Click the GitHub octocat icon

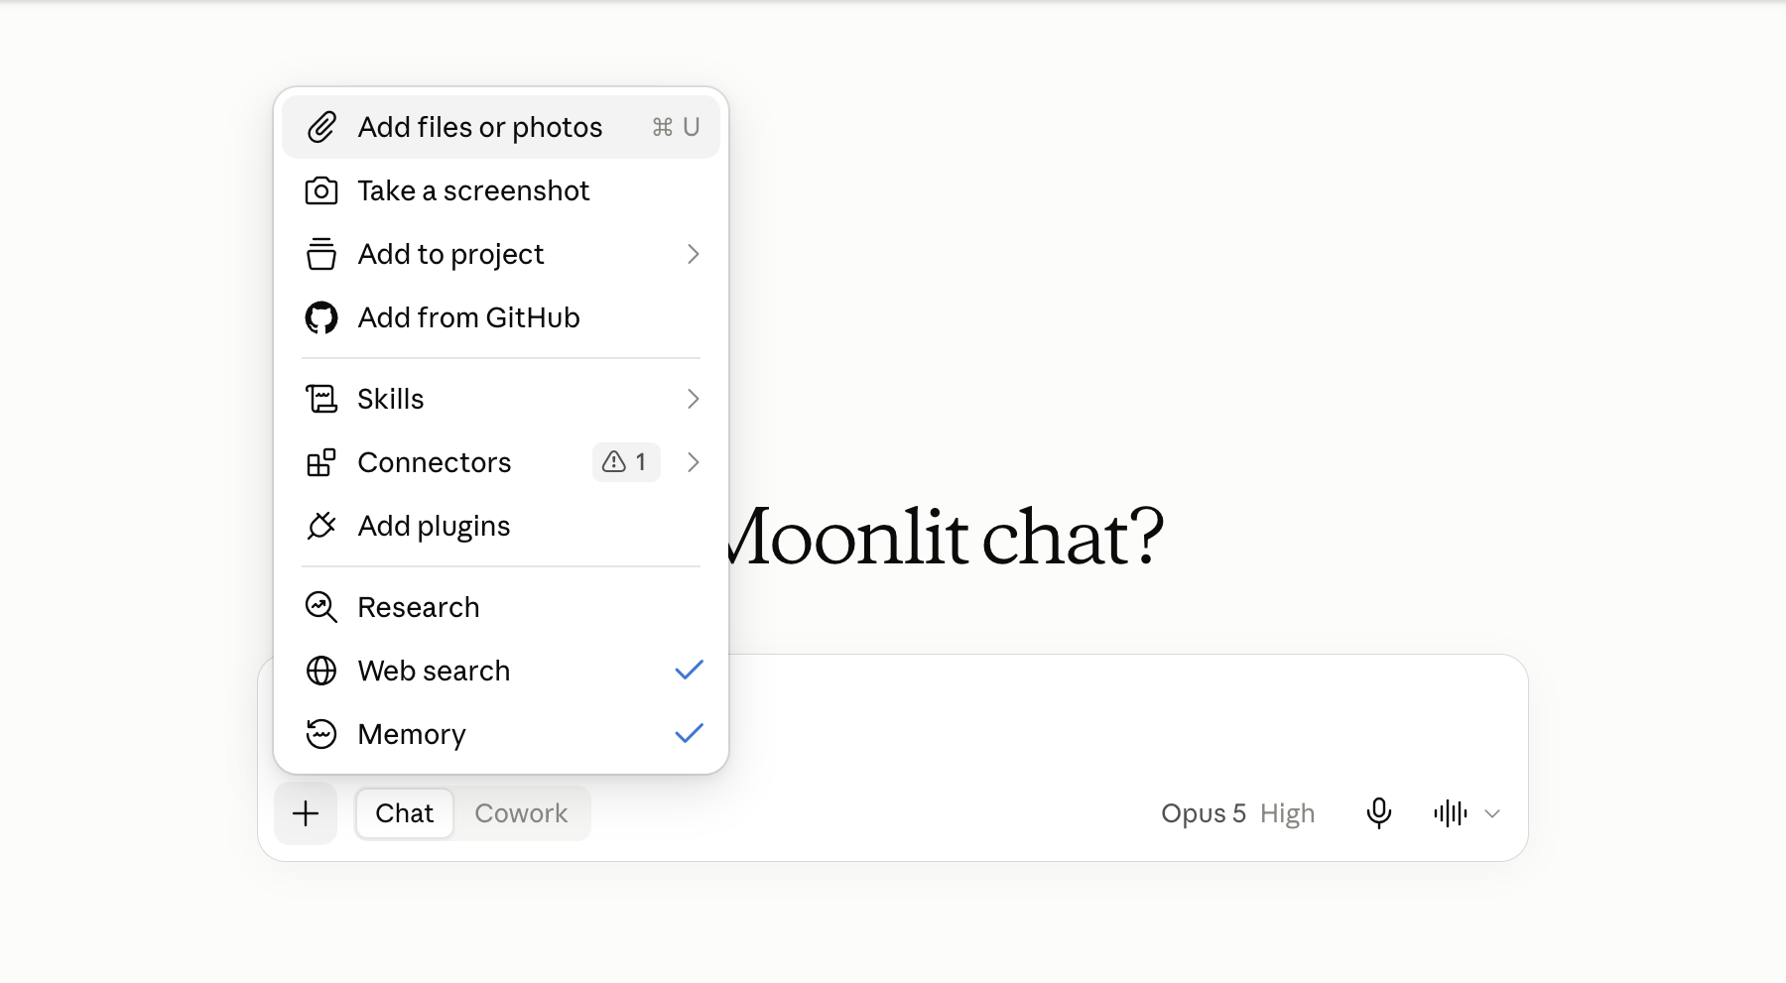pyautogui.click(x=321, y=317)
